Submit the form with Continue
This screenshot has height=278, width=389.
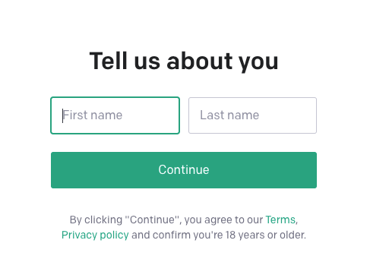tap(184, 170)
